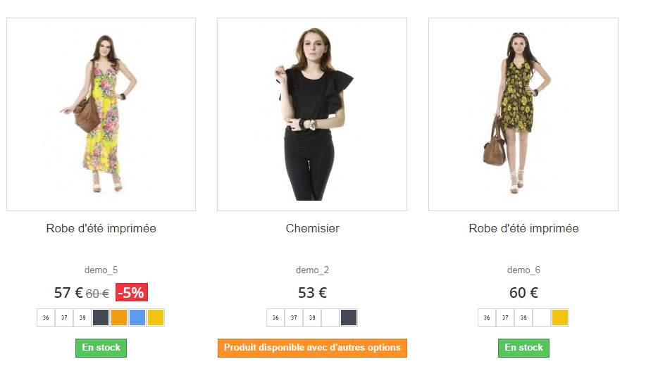The image size is (658, 383).
Task: Open the dark yellow short dress image
Action: (523, 114)
